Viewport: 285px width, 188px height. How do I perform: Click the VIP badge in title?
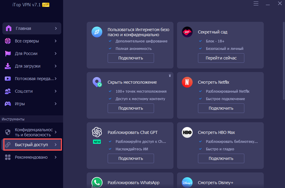point(46,5)
